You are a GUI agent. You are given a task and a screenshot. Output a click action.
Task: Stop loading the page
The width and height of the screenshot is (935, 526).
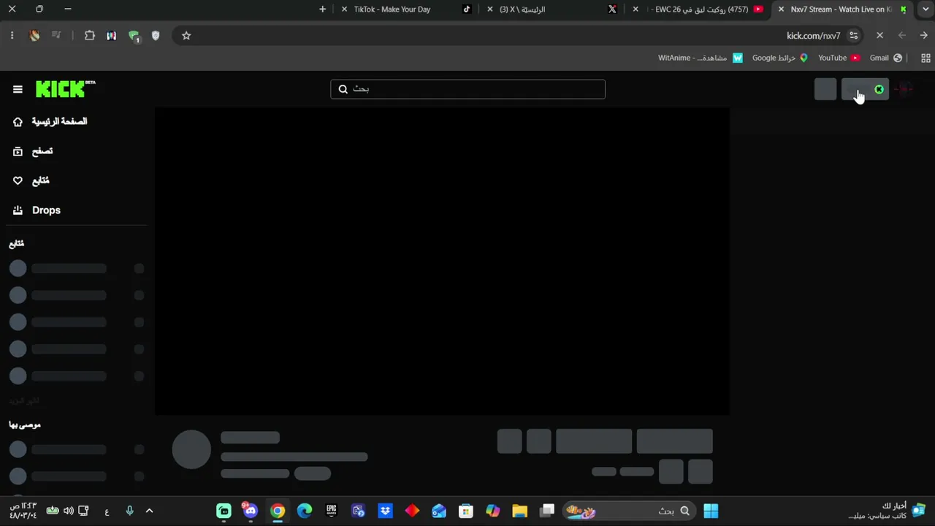(879, 35)
